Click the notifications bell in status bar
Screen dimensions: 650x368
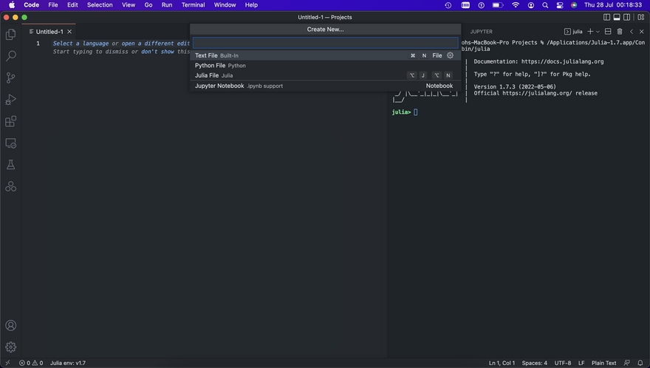tap(640, 363)
